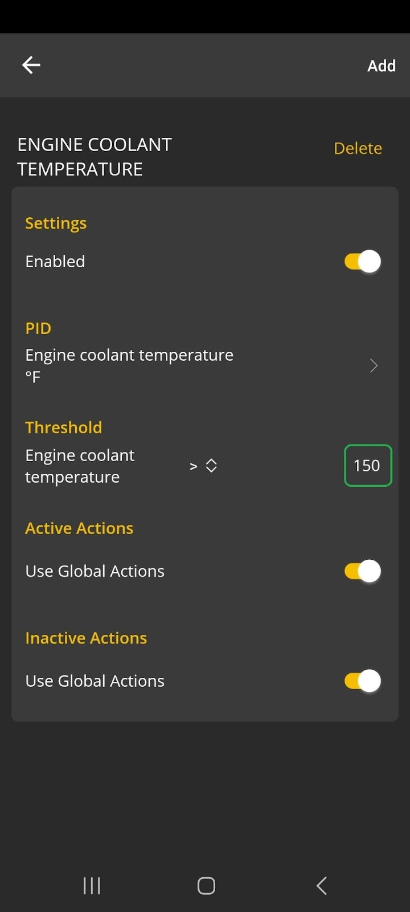Tap Add in the top bar
410x912 pixels.
(381, 65)
